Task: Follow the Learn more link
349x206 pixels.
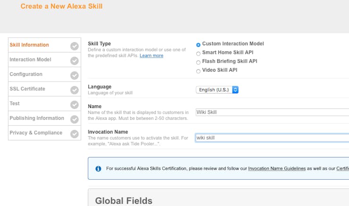Action: 151,56
